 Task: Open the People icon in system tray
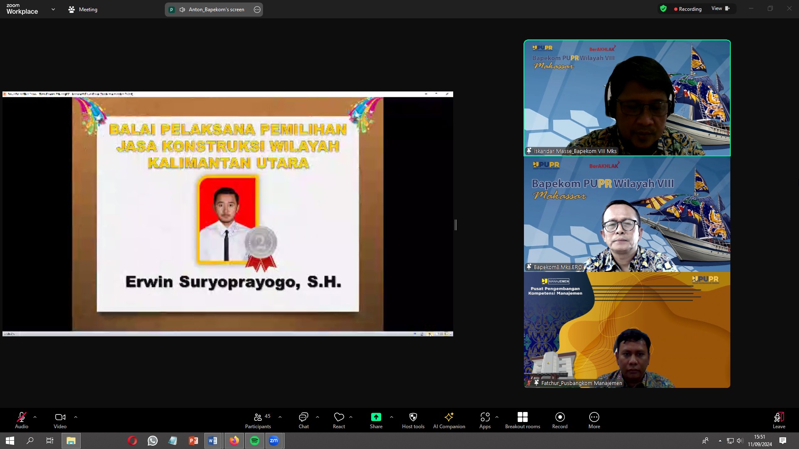(705, 441)
